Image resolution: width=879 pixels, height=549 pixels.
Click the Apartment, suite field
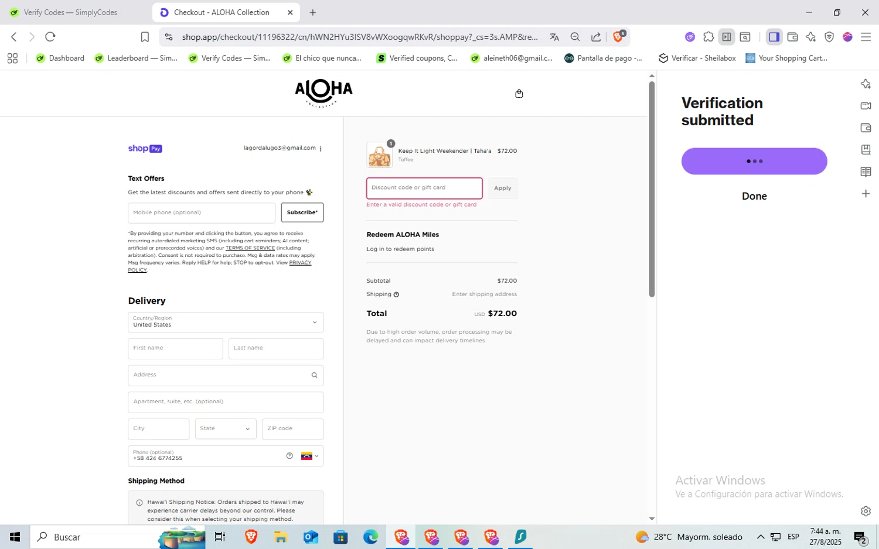226,402
